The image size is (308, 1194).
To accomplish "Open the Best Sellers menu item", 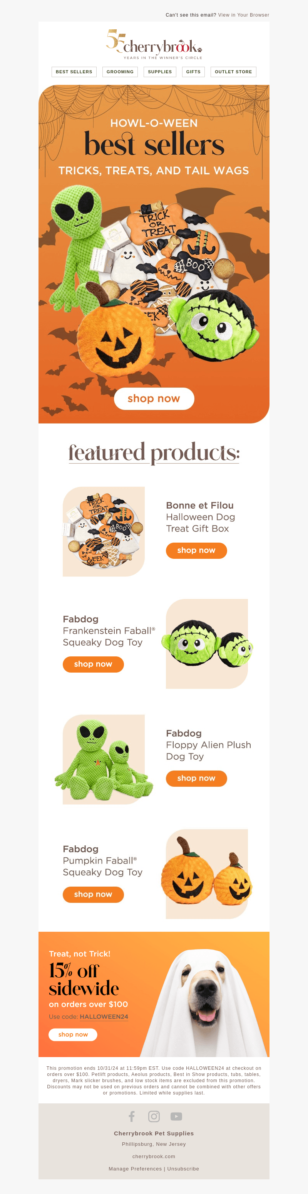I will click(74, 72).
